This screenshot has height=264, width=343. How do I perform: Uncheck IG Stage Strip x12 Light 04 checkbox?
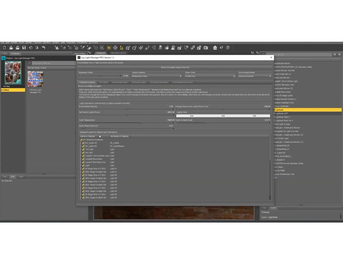tap(83, 188)
